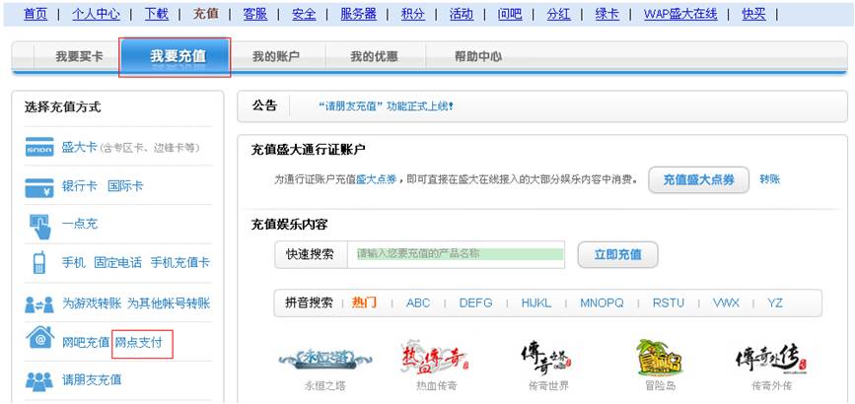Image resolution: width=855 pixels, height=404 pixels.
Task: Open 服务器 in top navigation
Action: (358, 14)
